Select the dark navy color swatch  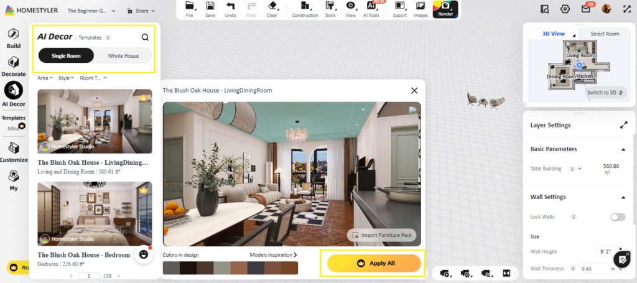tap(256, 268)
